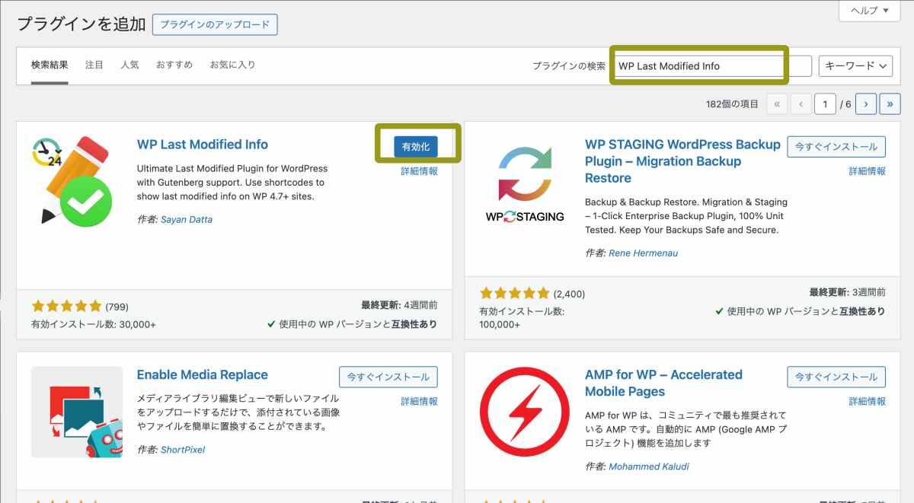
Task: Click the star rating of WP STAGING
Action: coord(515,292)
